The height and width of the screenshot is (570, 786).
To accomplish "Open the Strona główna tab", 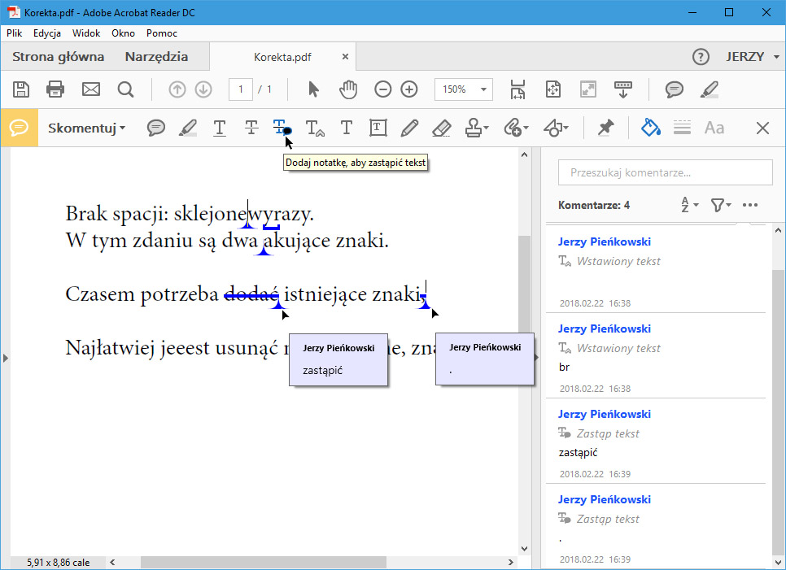I will [58, 57].
